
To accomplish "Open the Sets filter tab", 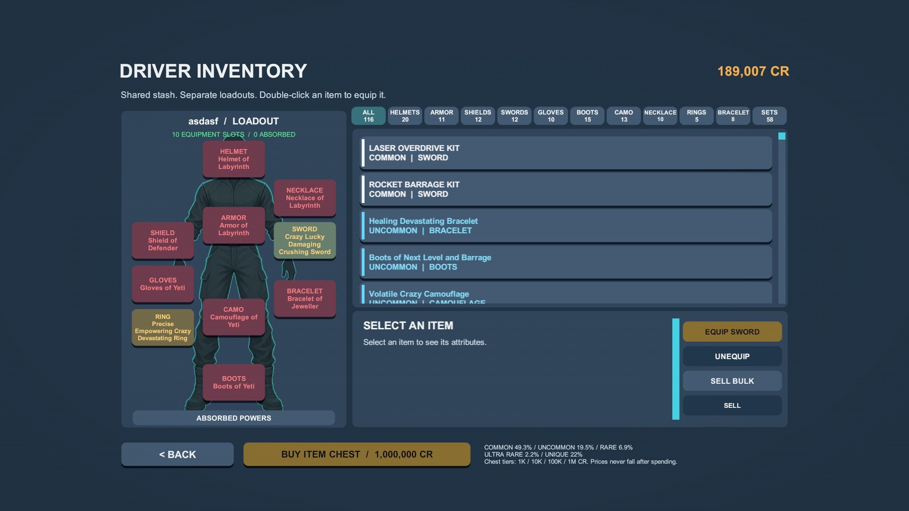I will coord(769,116).
